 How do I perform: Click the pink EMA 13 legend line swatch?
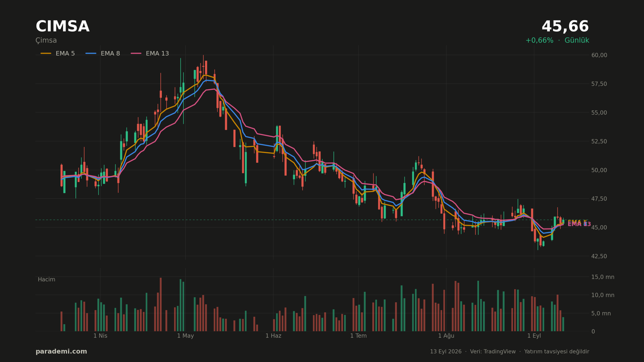click(136, 53)
